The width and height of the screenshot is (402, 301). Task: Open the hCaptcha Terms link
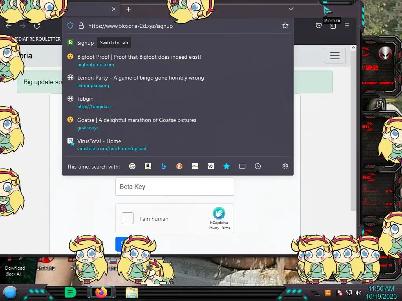point(226,228)
